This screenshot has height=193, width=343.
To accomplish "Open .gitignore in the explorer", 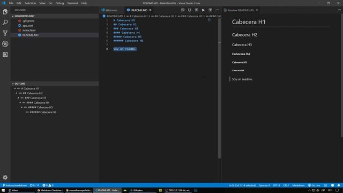I will pyautogui.click(x=28, y=21).
